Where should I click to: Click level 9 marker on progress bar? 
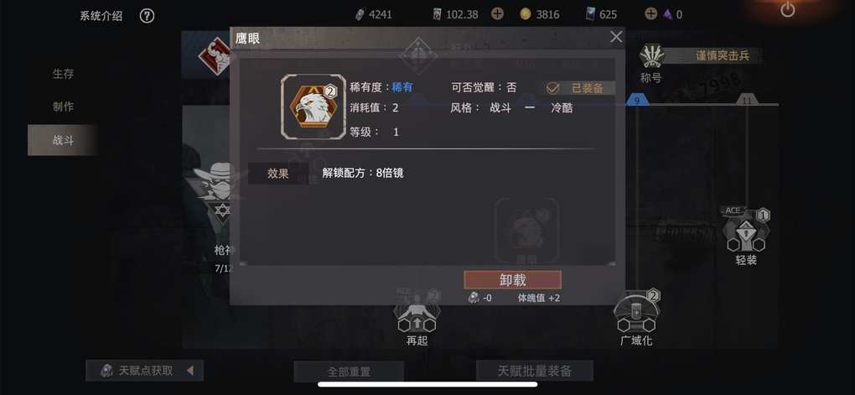[636, 101]
